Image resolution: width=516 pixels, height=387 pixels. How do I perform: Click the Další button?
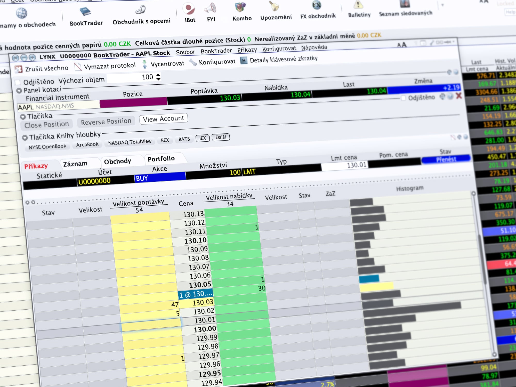(x=221, y=137)
